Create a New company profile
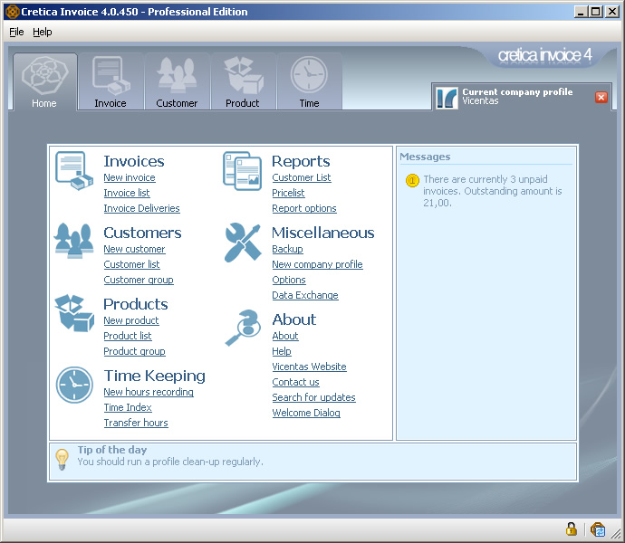Screen dimensions: 625x543 pos(317,264)
